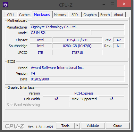Image resolution: width=134 pixels, height=132 pixels.
Task: Open the Caches tab
Action: click(25, 15)
